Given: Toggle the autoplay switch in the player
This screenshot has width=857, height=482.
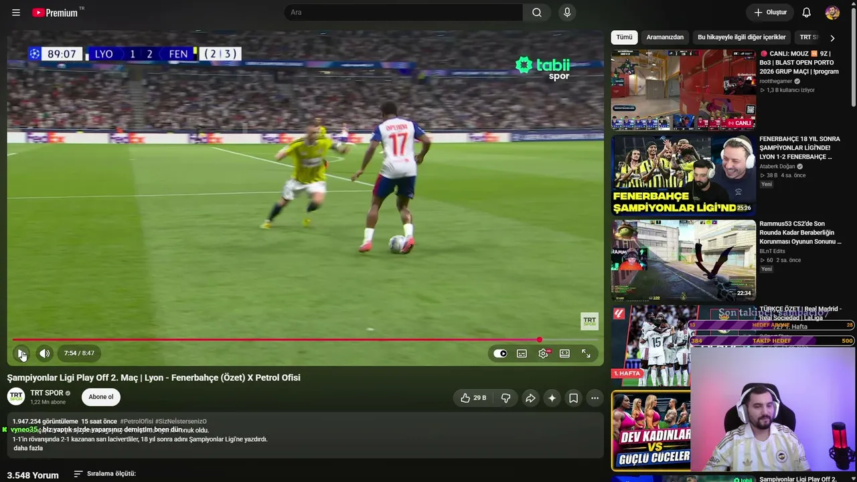Looking at the screenshot, I should coord(500,353).
